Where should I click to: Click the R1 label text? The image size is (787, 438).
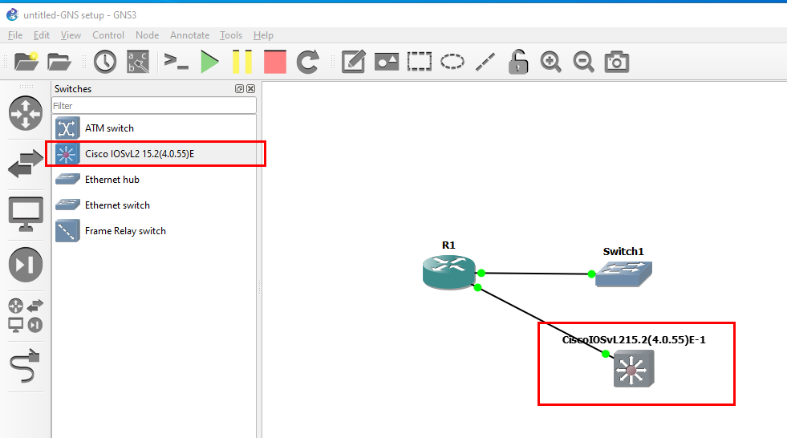[448, 245]
